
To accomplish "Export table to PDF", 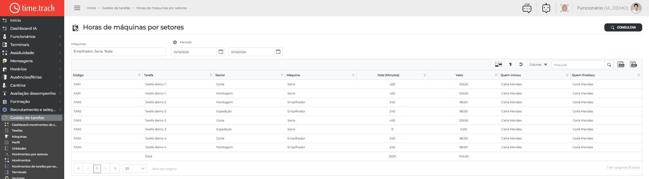I will point(633,64).
